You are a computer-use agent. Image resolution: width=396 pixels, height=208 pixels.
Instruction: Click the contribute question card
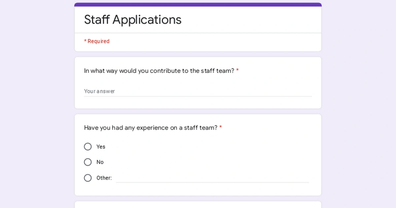click(198, 82)
